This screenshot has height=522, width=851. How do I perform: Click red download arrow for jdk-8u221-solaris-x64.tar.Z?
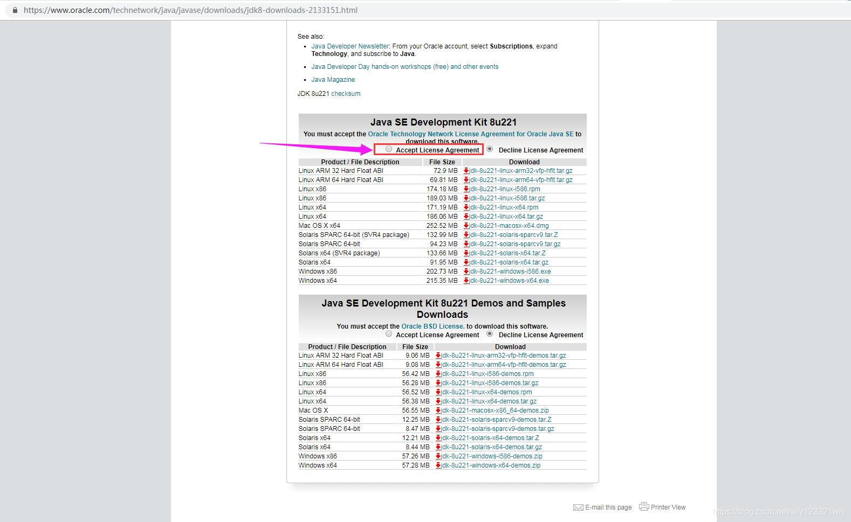point(466,253)
